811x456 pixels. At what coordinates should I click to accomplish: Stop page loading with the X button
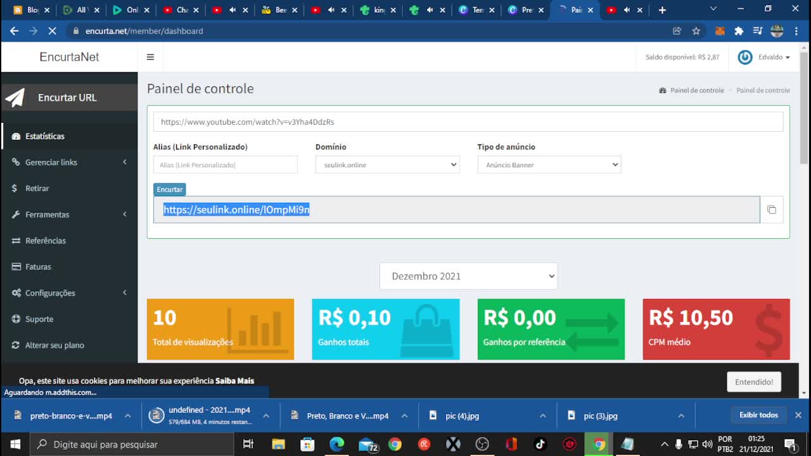[53, 30]
